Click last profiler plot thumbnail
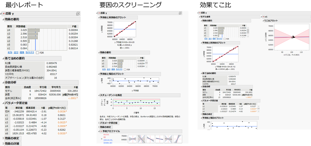 click(177, 139)
